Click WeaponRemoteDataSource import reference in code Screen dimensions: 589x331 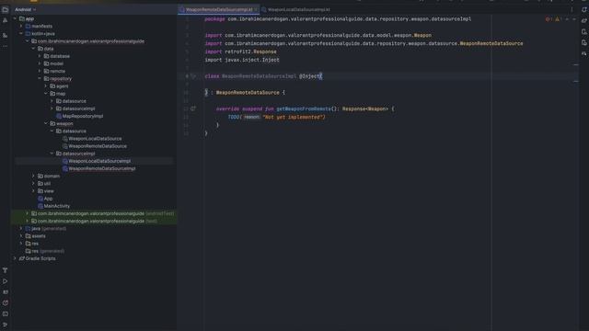(x=491, y=43)
